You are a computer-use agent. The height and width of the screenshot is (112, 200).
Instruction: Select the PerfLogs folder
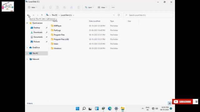pyautogui.click(x=57, y=30)
